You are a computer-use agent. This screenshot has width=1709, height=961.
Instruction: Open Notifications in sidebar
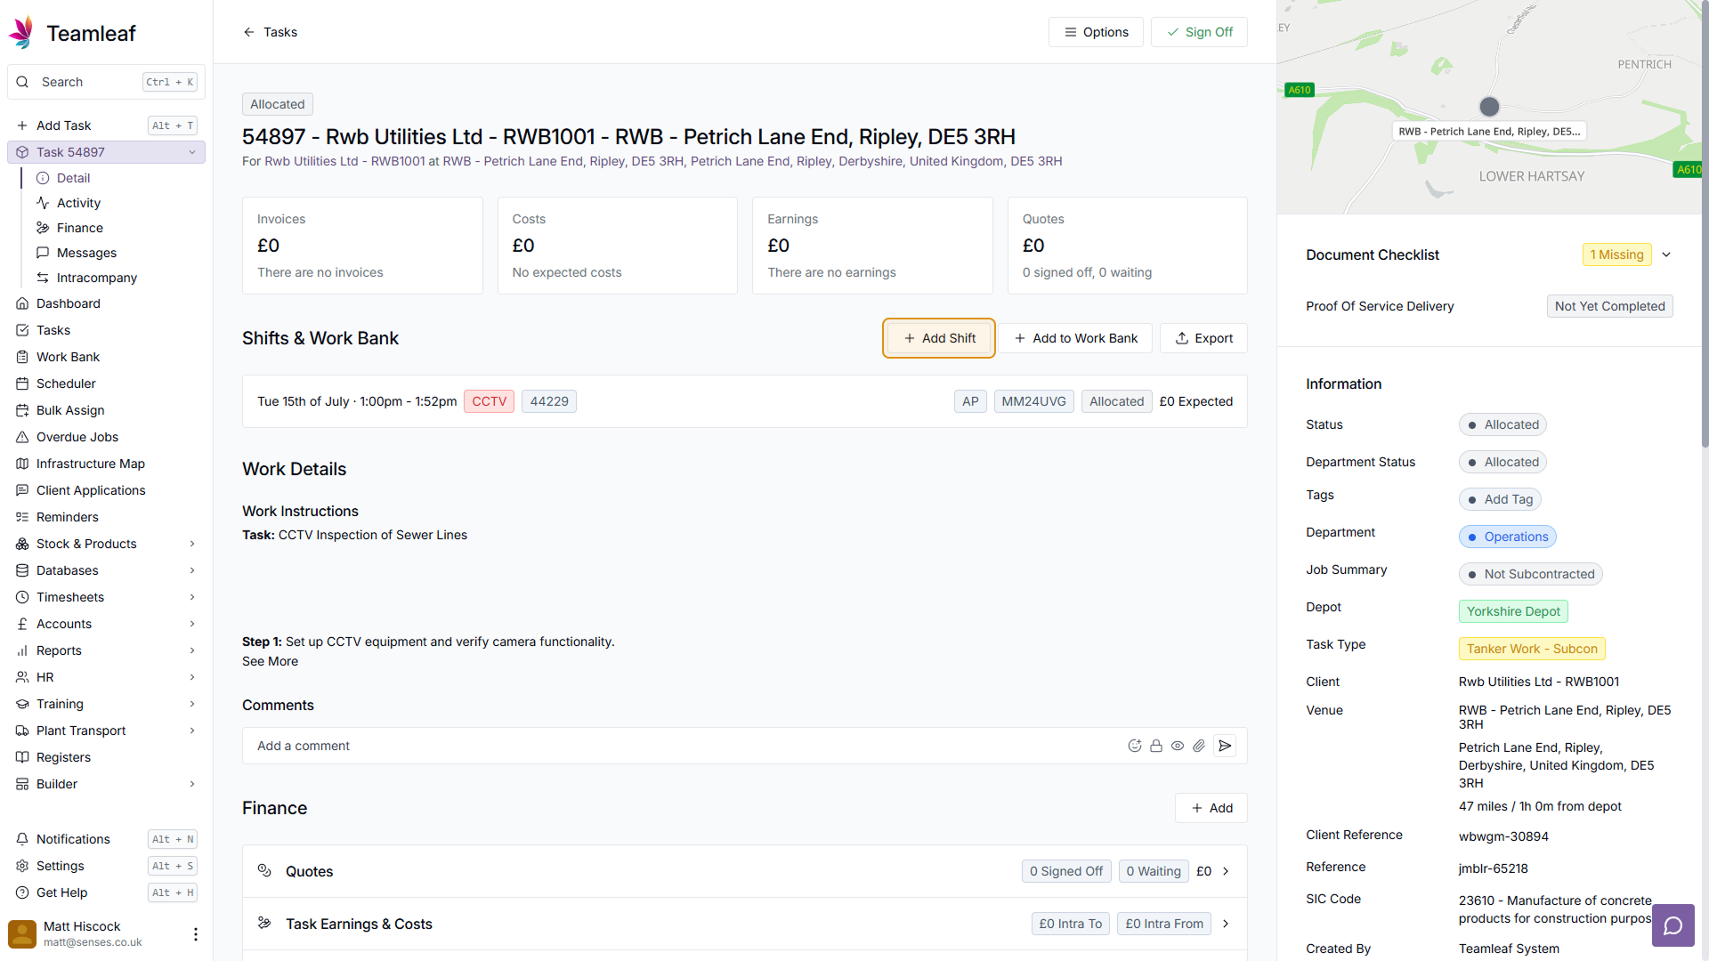(x=107, y=839)
